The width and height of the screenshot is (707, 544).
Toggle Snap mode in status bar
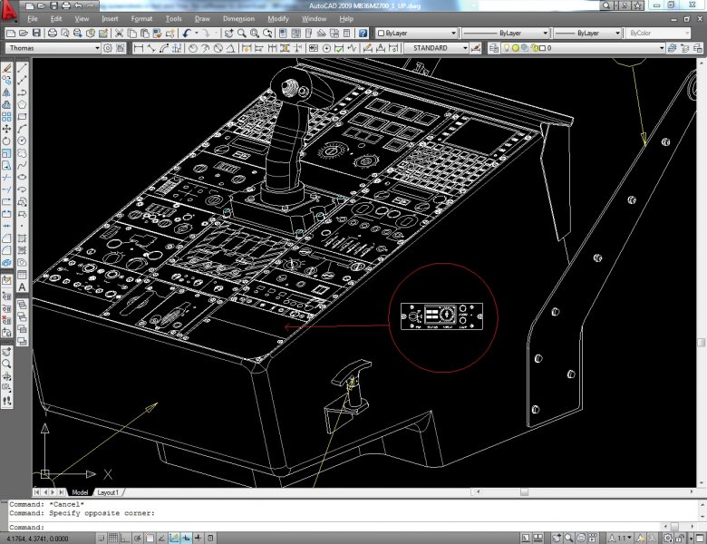click(x=101, y=539)
